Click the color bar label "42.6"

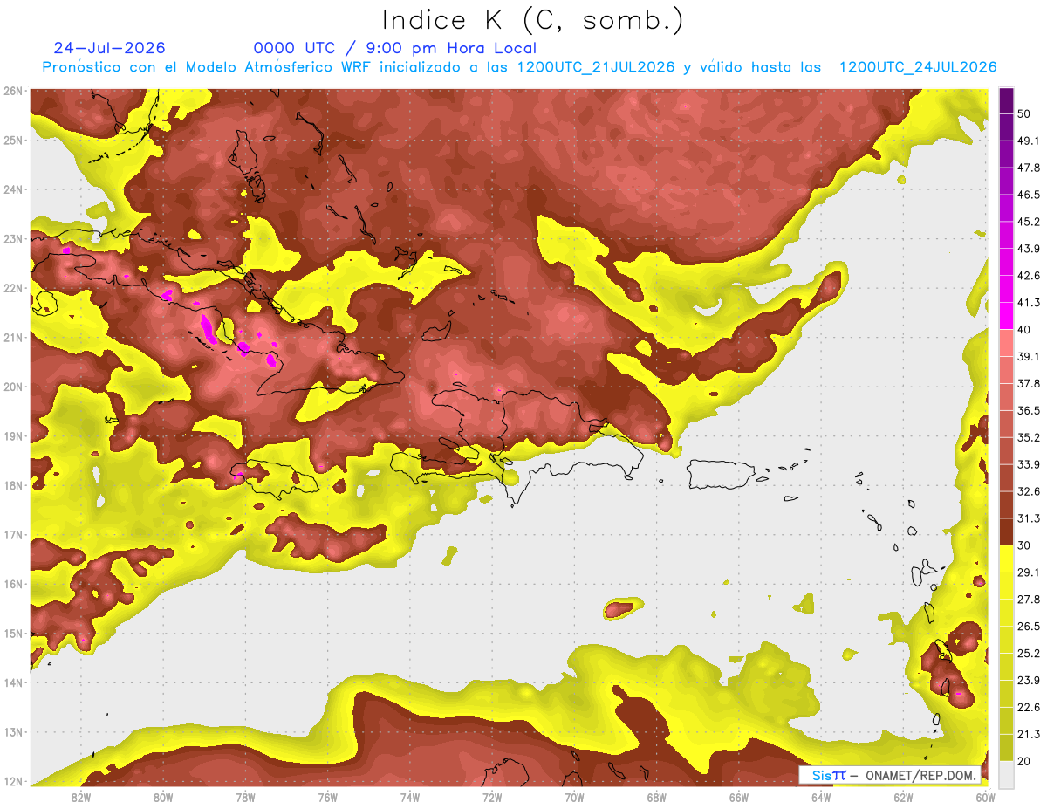point(1029,275)
